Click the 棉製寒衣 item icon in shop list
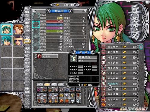 tap(103, 68)
